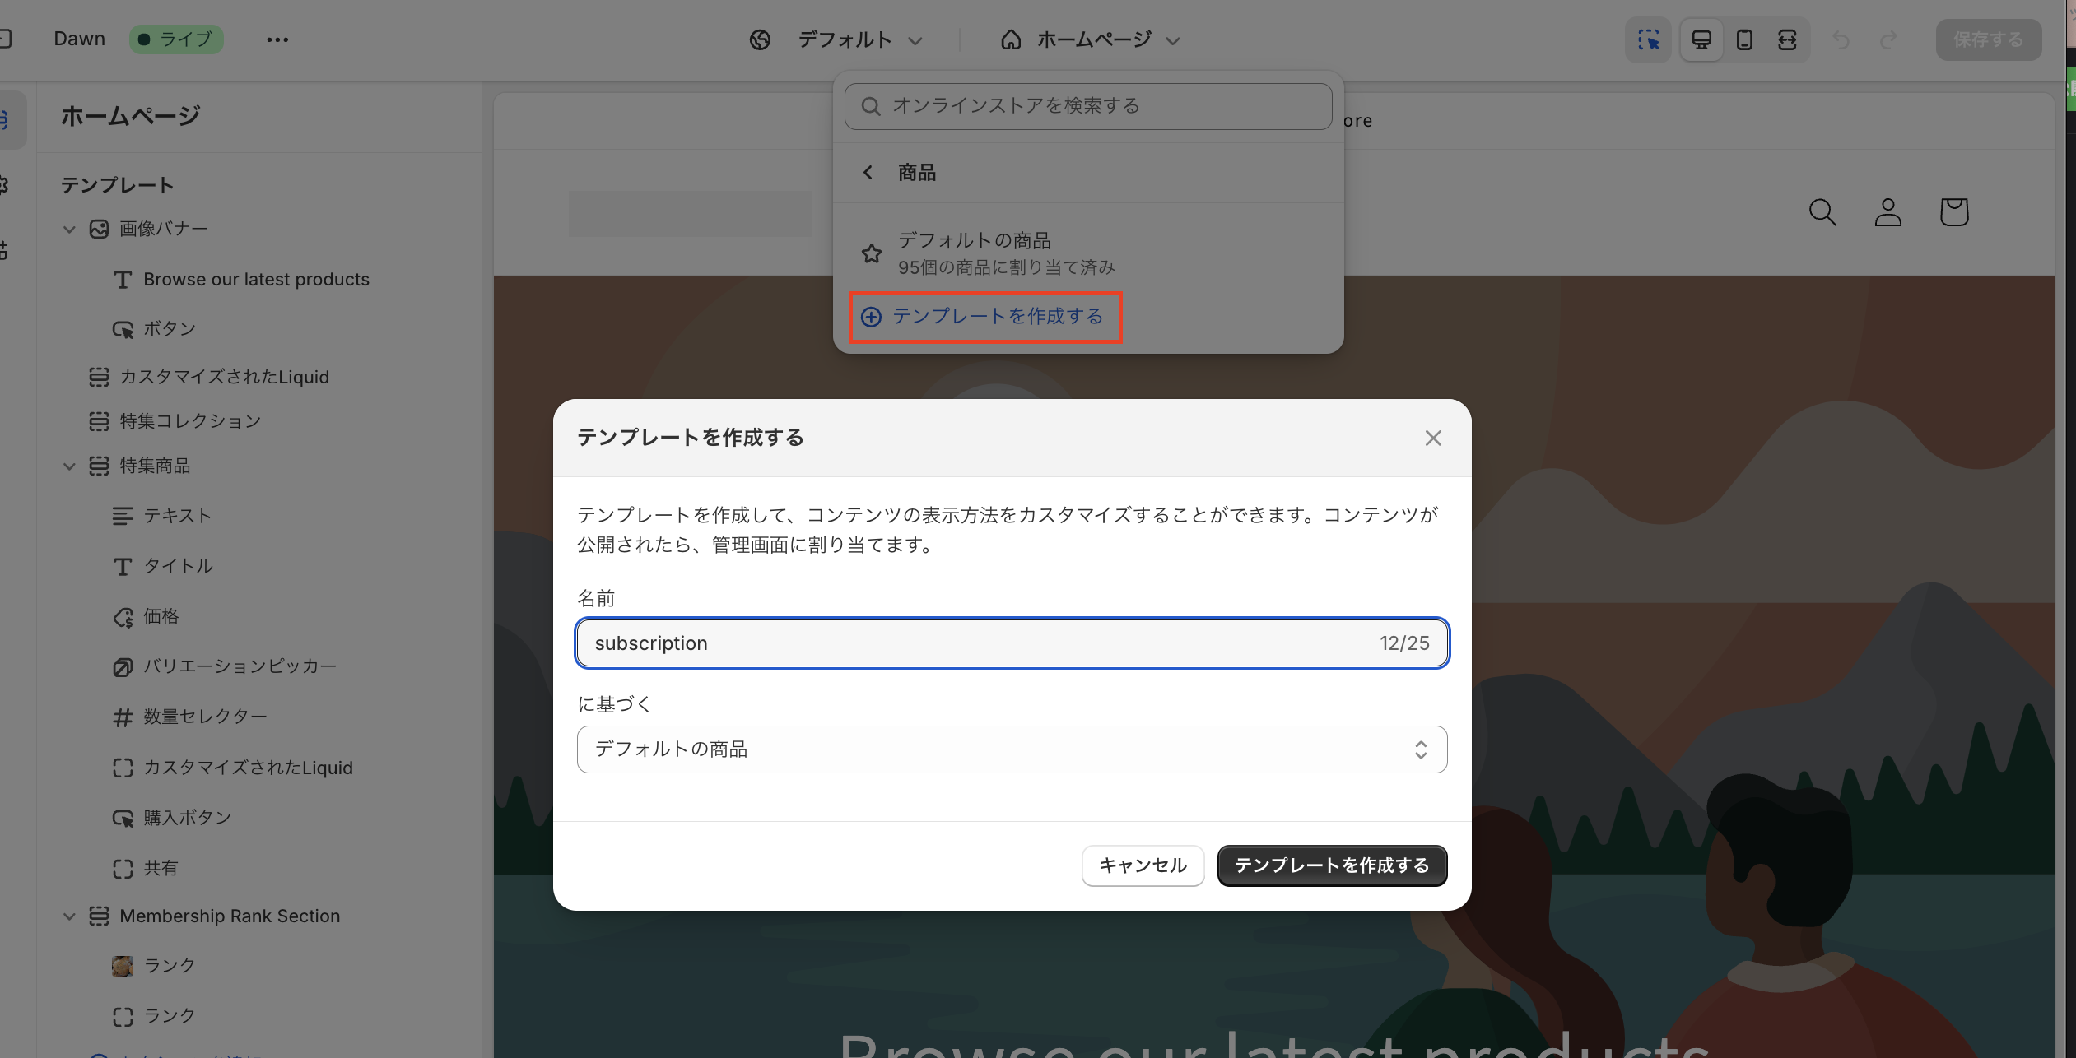Select the fullscreen width preview icon
The width and height of the screenshot is (2076, 1058).
point(1787,39)
